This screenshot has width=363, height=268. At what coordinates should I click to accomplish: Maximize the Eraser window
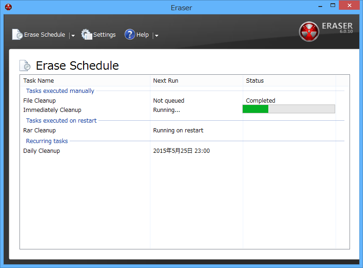click(333, 5)
